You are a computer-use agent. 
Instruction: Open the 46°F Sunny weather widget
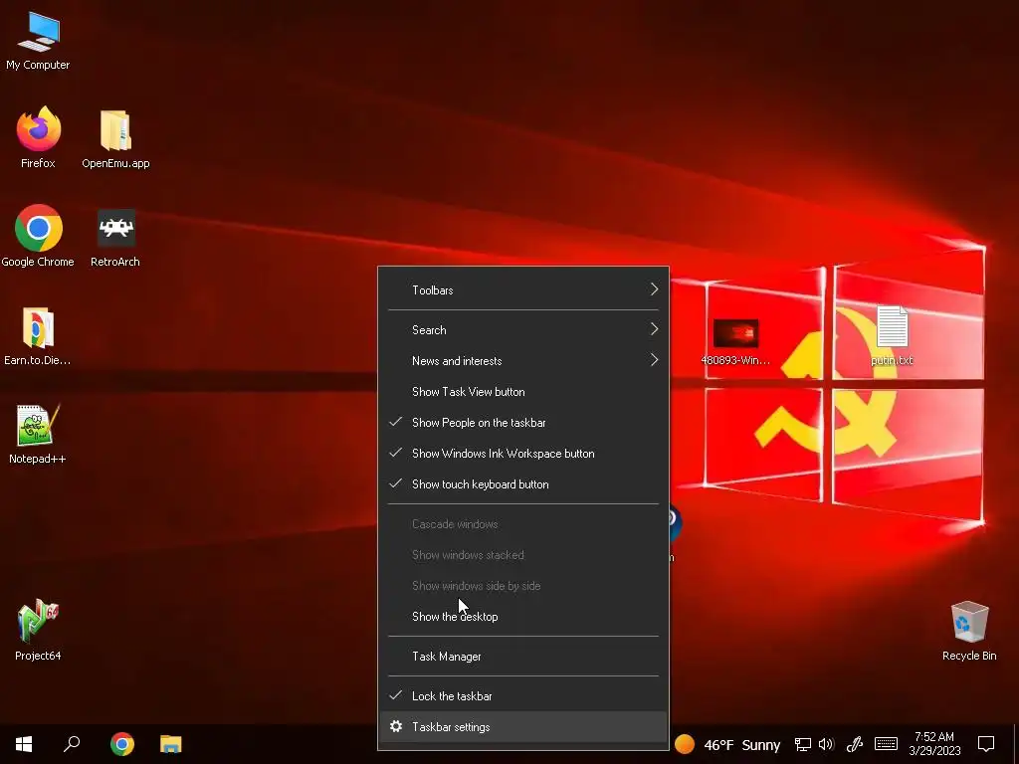[727, 744]
